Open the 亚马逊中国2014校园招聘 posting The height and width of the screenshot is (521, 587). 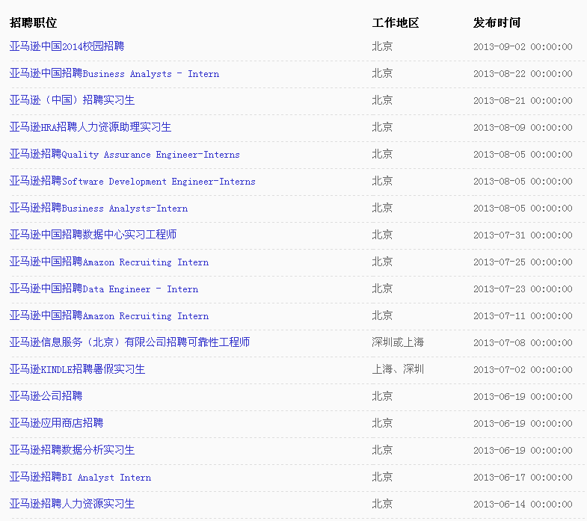point(67,46)
